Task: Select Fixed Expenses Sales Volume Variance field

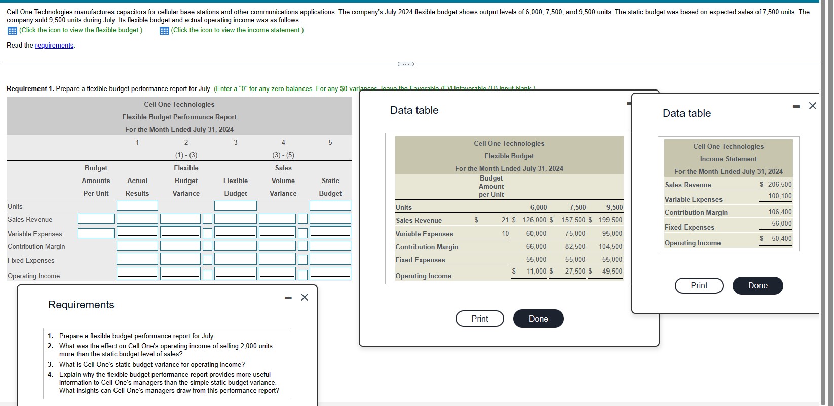Action: coord(277,259)
